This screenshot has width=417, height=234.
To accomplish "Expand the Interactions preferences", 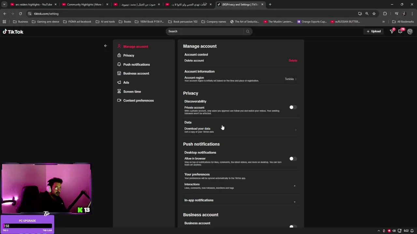I will pos(295,186).
